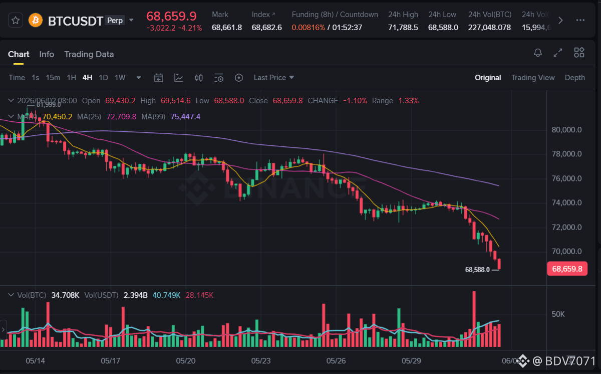601x374 pixels.
Task: Select the 1W interval
Action: [x=120, y=77]
